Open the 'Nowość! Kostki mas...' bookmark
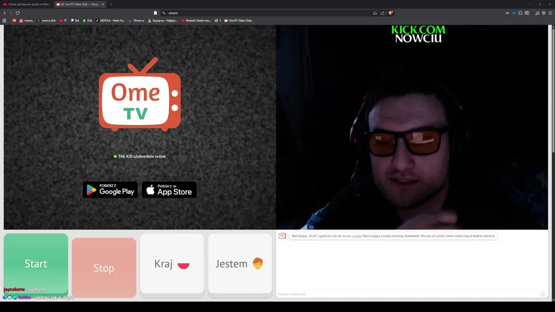This screenshot has width=555, height=312. click(x=196, y=20)
